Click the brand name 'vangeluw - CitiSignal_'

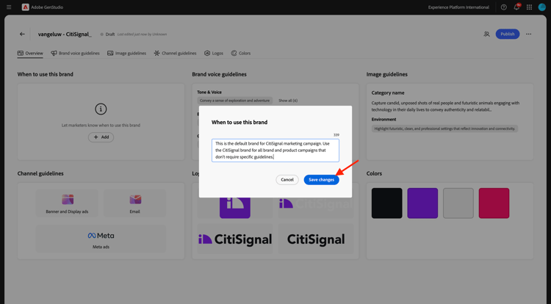pyautogui.click(x=65, y=34)
